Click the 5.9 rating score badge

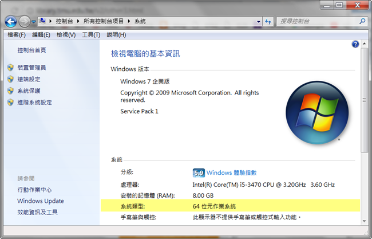click(199, 173)
